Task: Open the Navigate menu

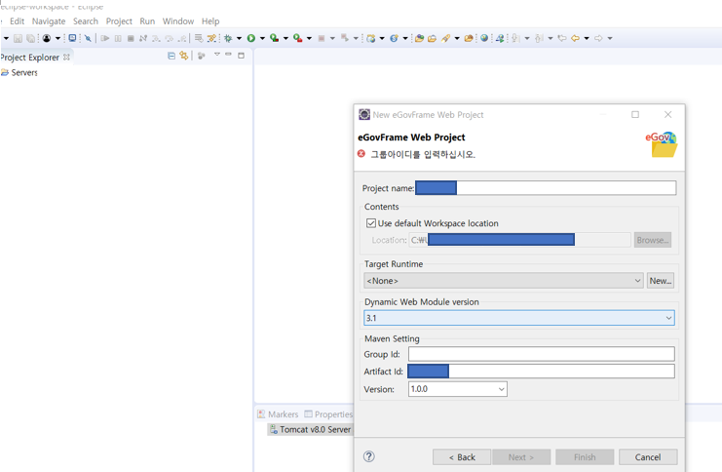Action: click(49, 21)
